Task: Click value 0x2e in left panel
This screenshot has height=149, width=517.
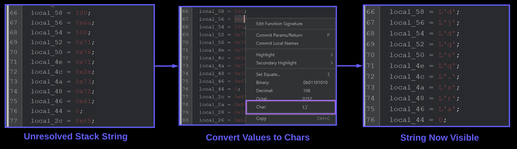Action: (x=83, y=72)
